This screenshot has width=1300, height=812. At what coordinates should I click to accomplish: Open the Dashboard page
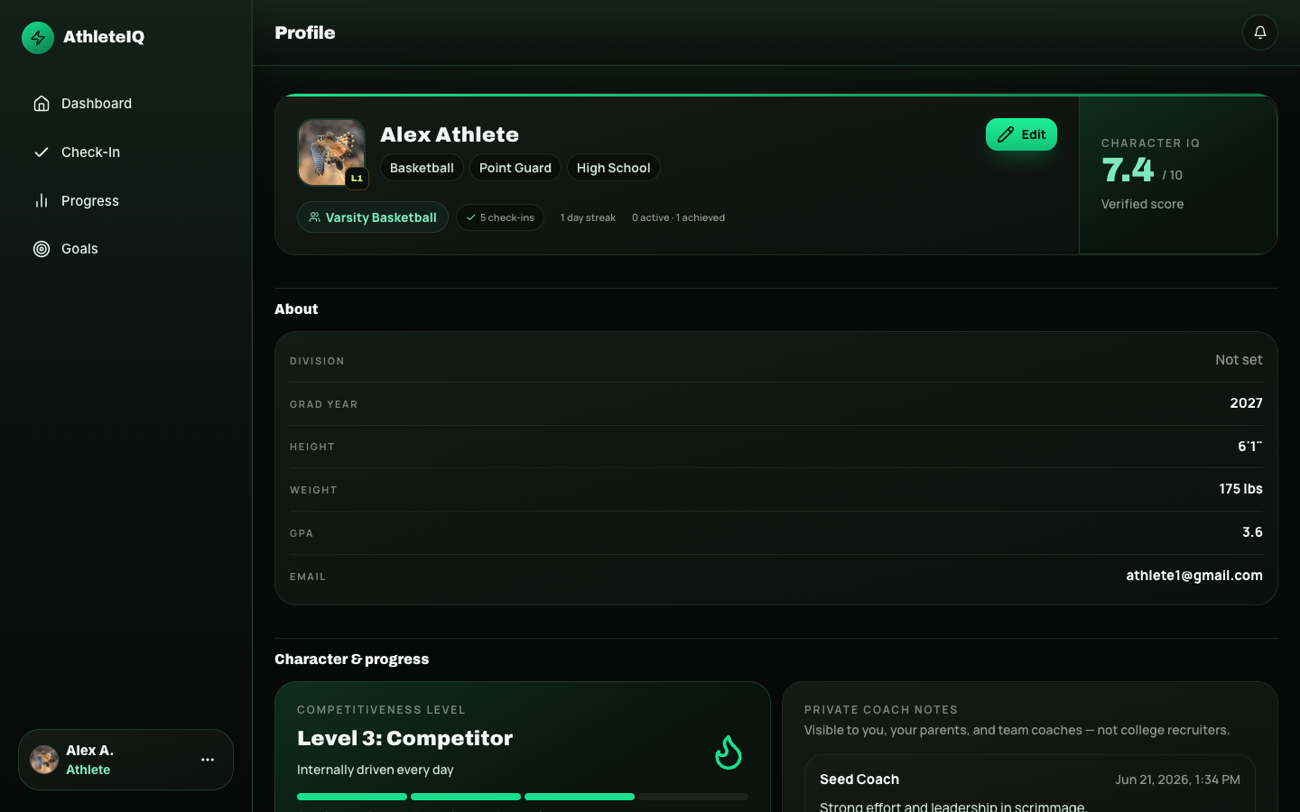tap(125, 104)
